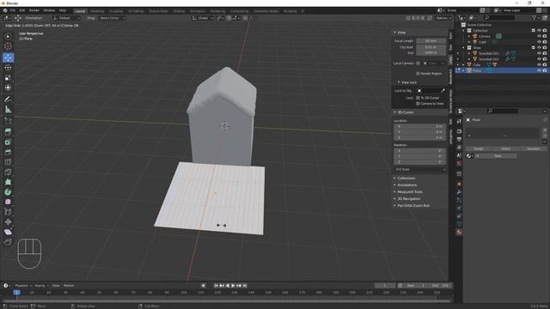The image size is (550, 309).
Task: Toggle visibility eye for Light in outliner
Action: (539, 42)
